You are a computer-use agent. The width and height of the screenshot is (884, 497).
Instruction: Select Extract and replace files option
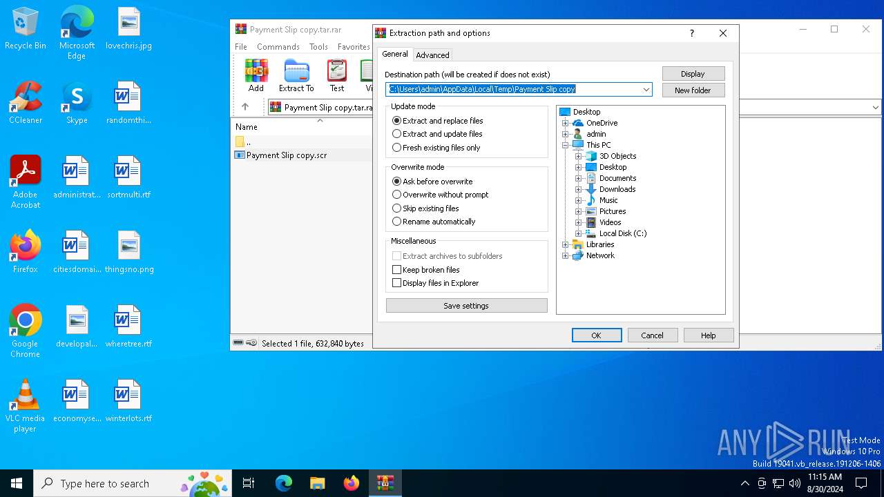438,121
